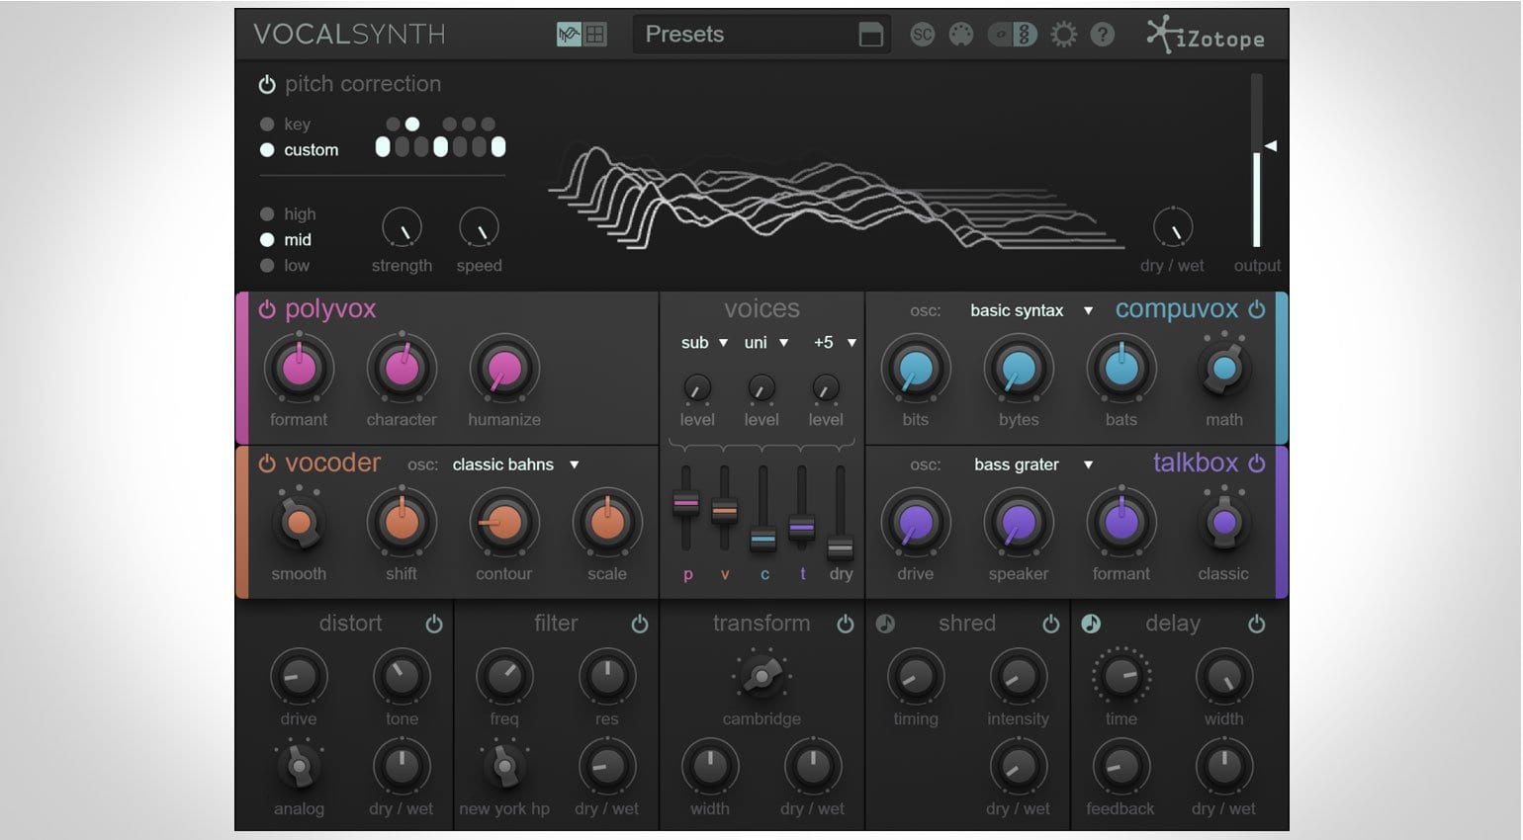Click the t talkbox mix fader
Image resolution: width=1523 pixels, height=840 pixels.
802,528
